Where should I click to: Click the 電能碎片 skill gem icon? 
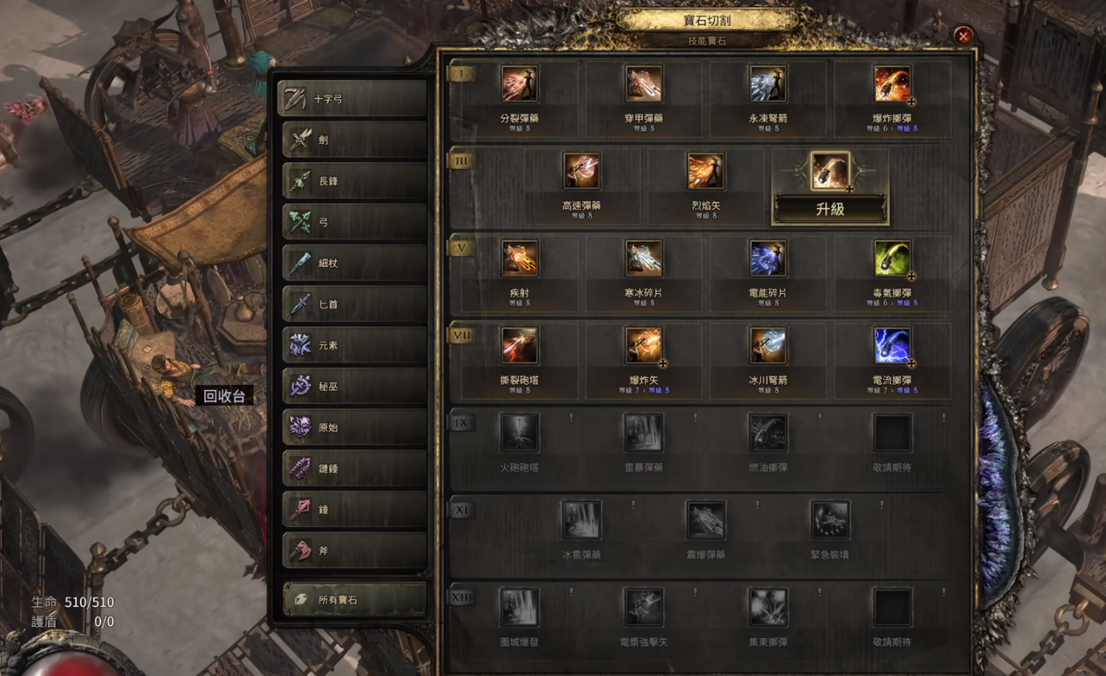(767, 259)
